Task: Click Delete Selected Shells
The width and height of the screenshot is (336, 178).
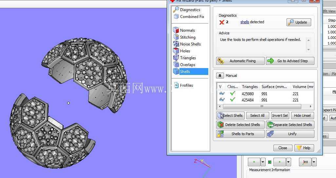Action: (x=240, y=125)
